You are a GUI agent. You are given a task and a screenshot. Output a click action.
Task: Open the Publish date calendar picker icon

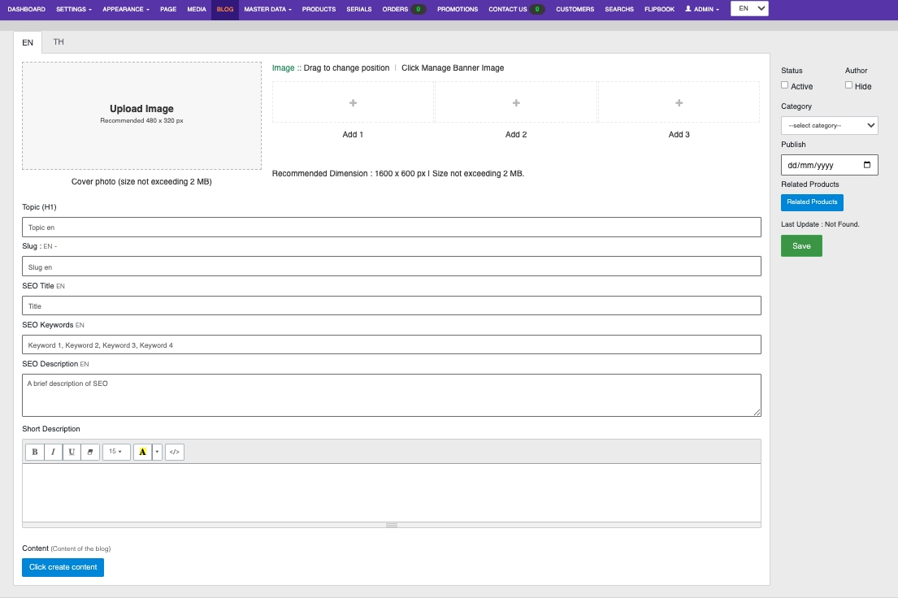867,165
